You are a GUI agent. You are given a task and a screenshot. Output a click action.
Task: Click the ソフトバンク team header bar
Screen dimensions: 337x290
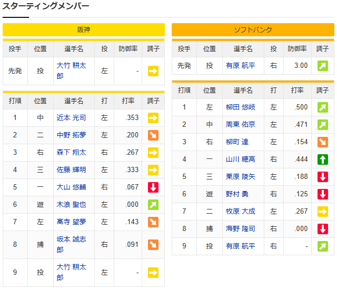[x=253, y=29]
